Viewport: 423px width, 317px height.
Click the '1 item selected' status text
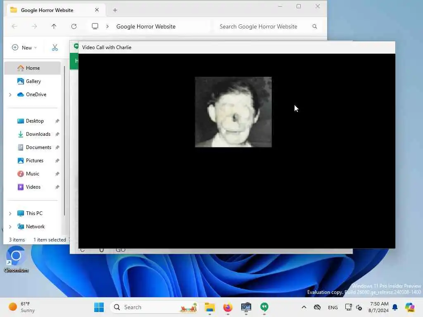click(50, 240)
